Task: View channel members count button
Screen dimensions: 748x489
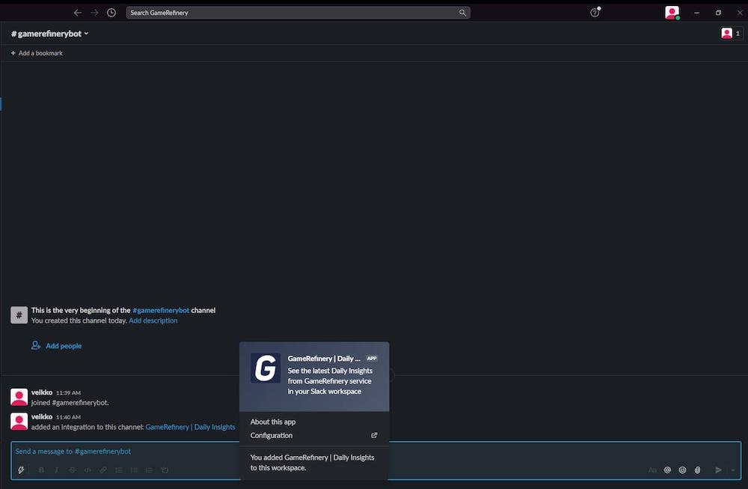Action: pyautogui.click(x=731, y=34)
